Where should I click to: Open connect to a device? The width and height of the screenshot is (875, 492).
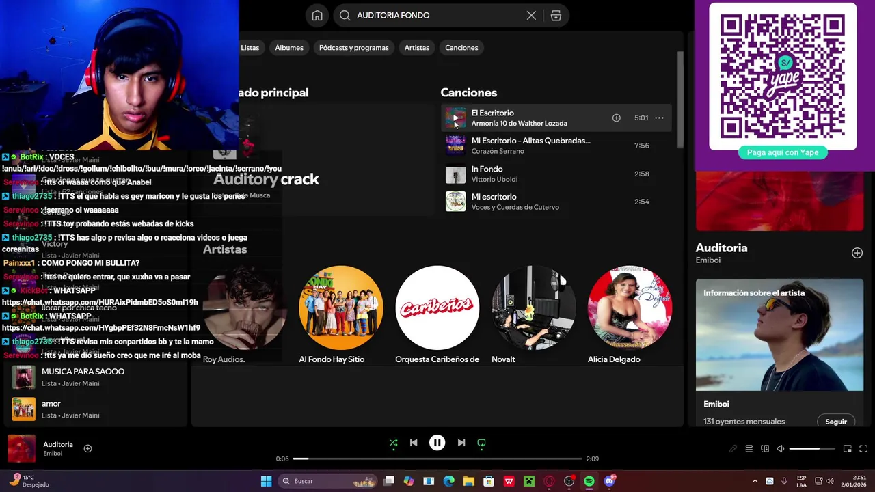tap(765, 449)
